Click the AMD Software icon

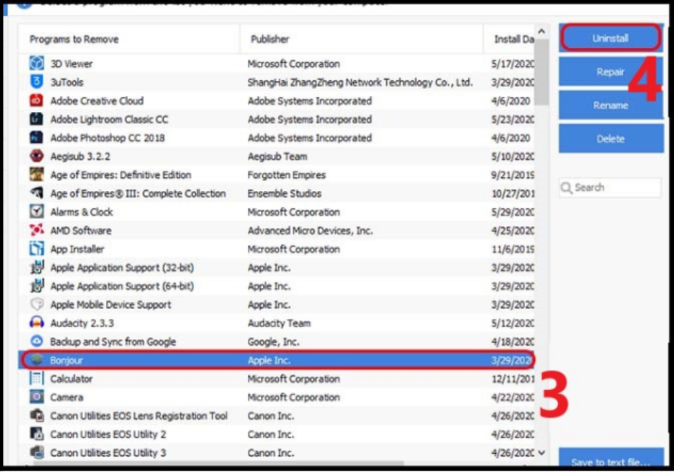(36, 229)
